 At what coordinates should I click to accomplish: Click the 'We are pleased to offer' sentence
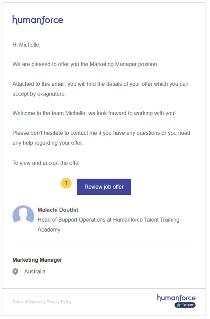(86, 65)
